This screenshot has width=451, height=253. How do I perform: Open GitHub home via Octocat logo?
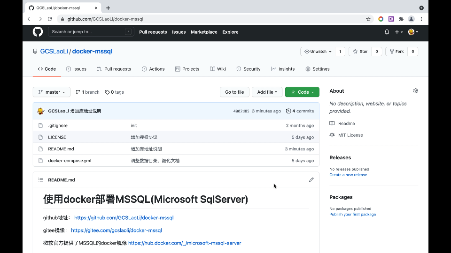tap(38, 32)
